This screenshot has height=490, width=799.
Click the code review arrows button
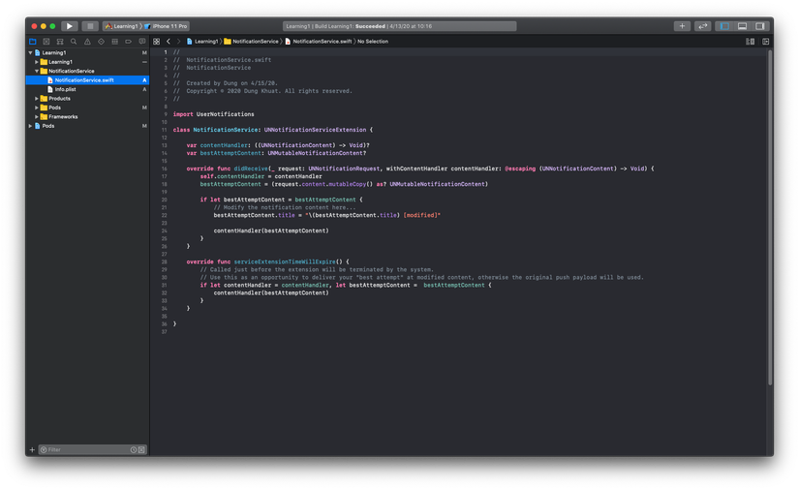(x=703, y=26)
